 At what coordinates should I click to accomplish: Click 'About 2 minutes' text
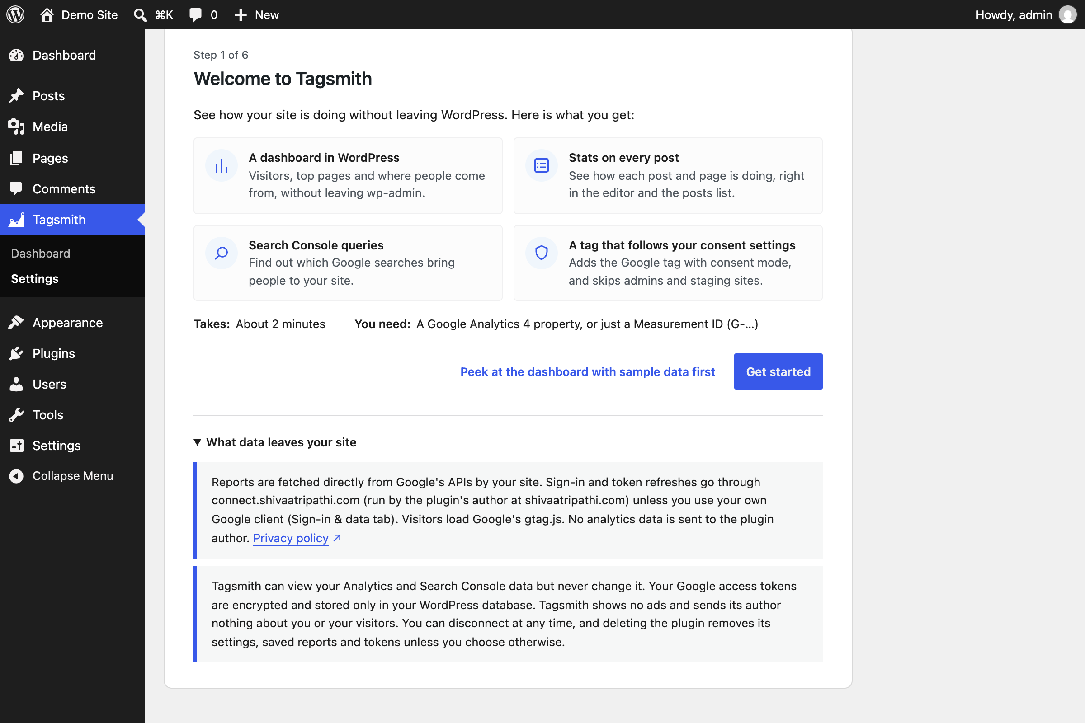coord(280,324)
